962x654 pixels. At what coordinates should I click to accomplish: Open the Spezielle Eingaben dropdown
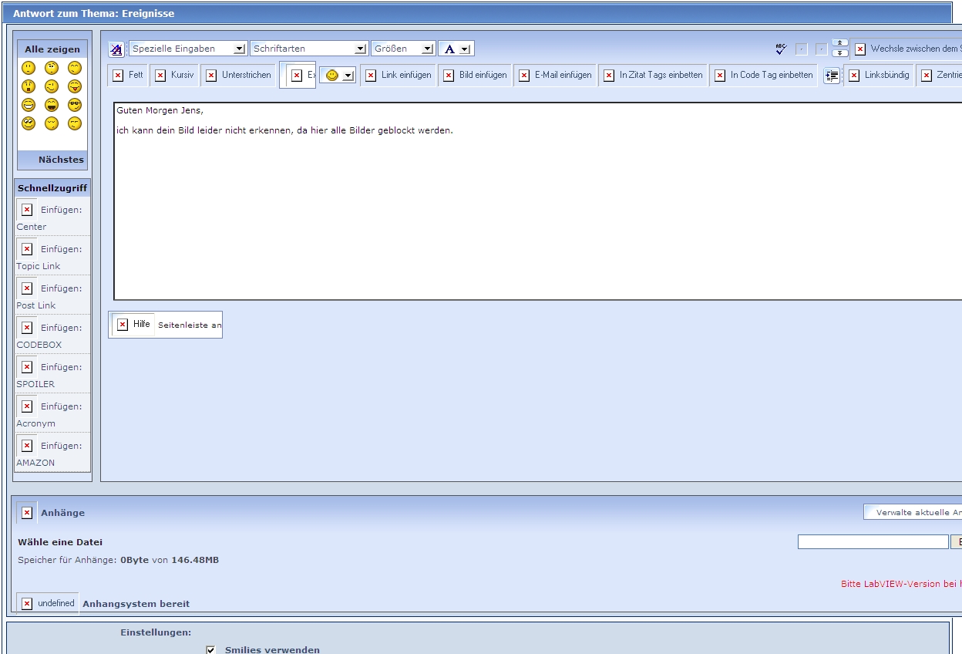click(188, 49)
